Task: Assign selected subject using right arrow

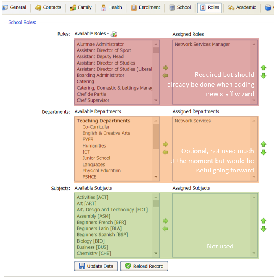Action: pyautogui.click(x=165, y=221)
